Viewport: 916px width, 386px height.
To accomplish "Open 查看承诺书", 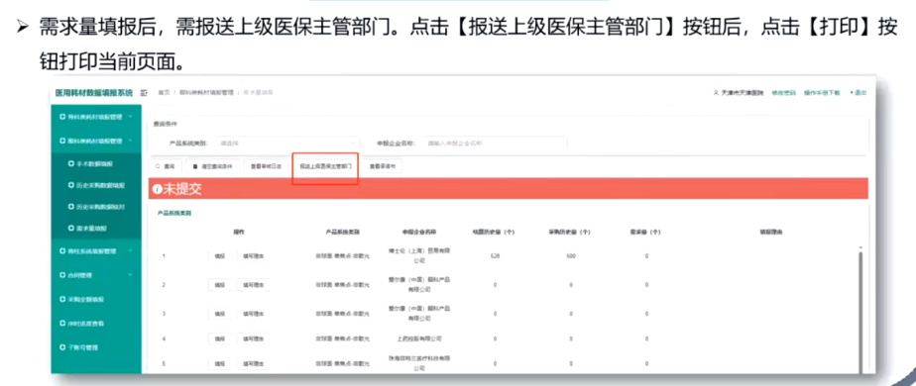I will click(x=383, y=166).
